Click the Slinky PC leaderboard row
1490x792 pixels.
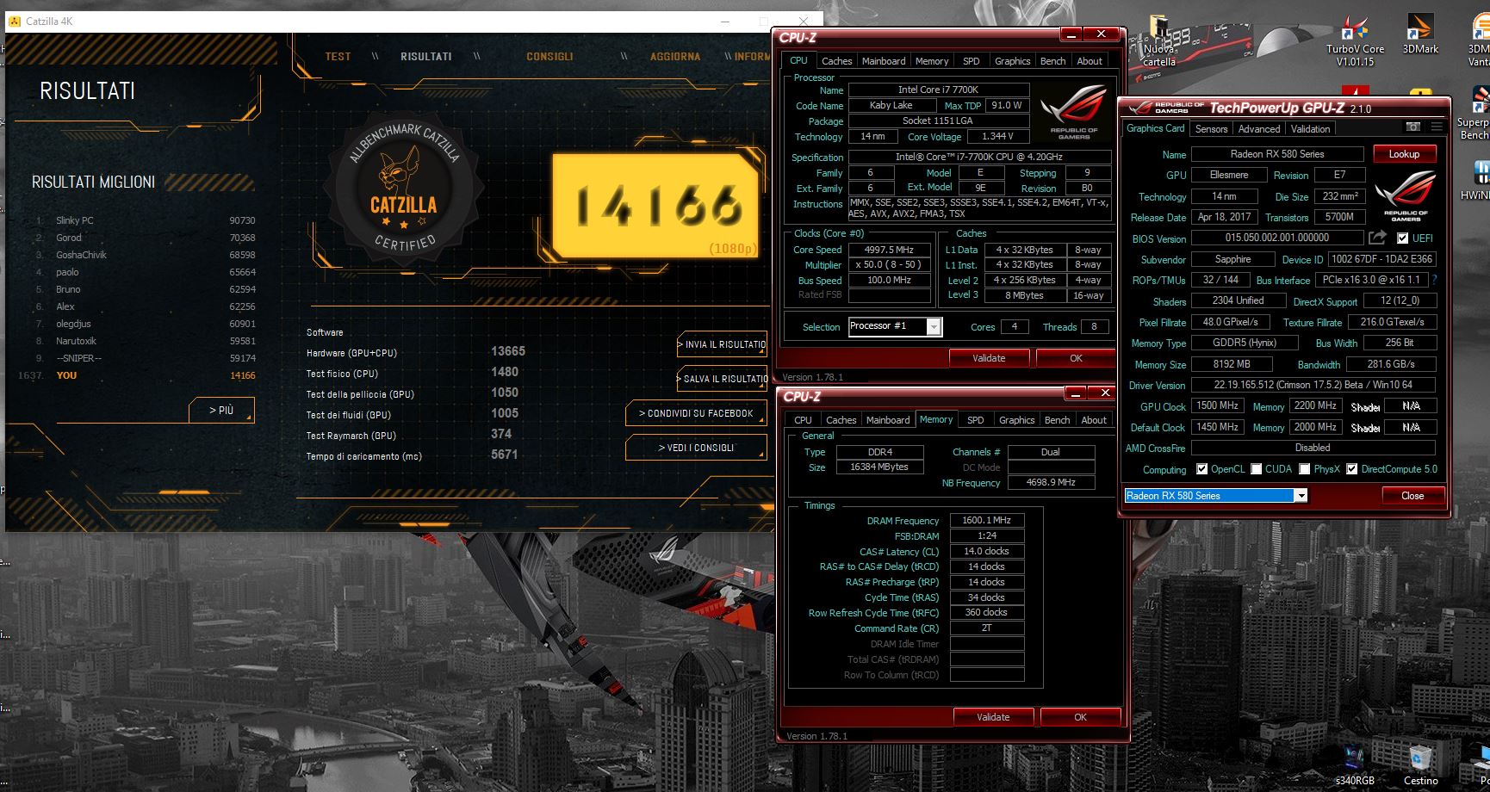[x=145, y=220]
